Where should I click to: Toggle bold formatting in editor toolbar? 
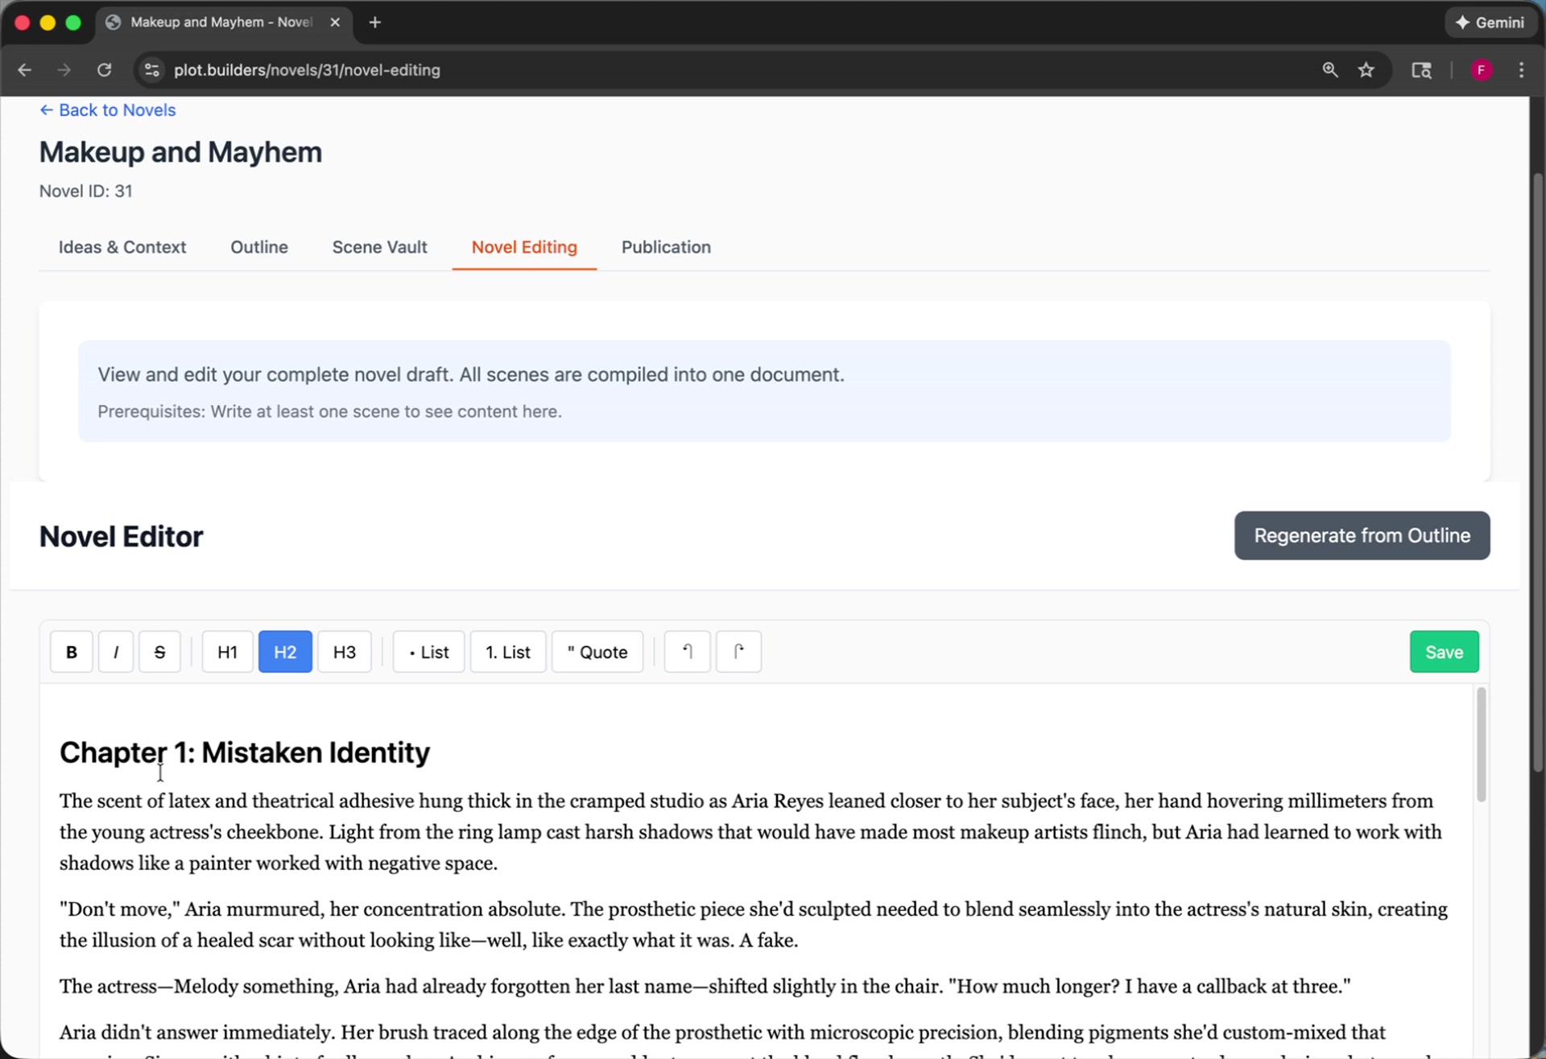[x=71, y=652]
